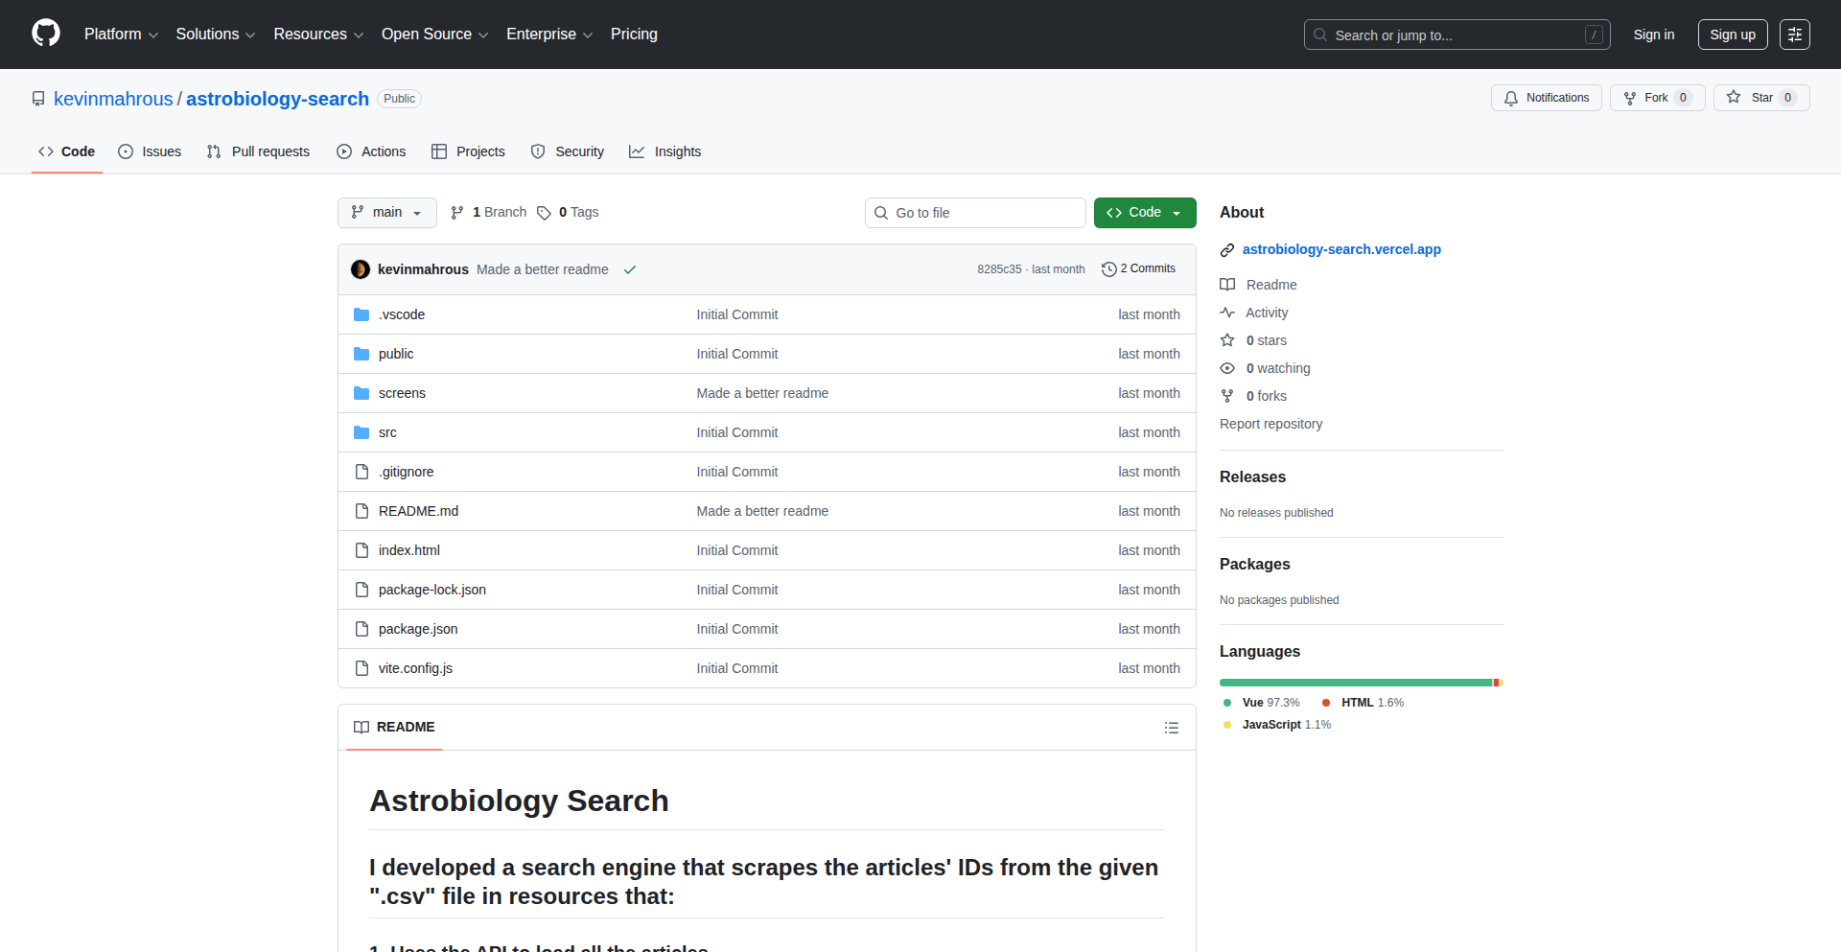Screen dimensions: 1841x952
Task: Click the Notifications bell icon
Action: point(1510,97)
